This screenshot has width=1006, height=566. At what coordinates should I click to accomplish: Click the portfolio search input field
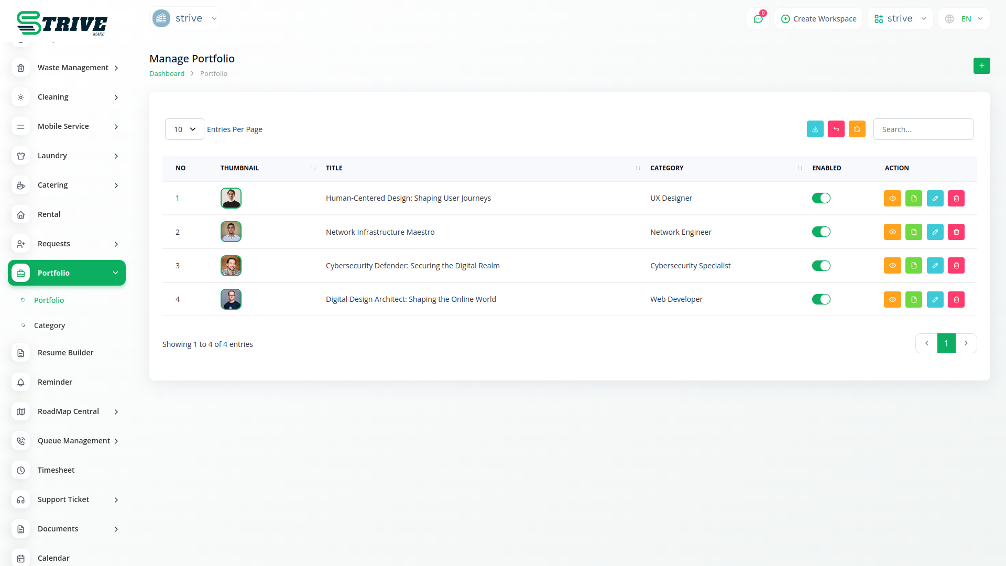(x=923, y=129)
